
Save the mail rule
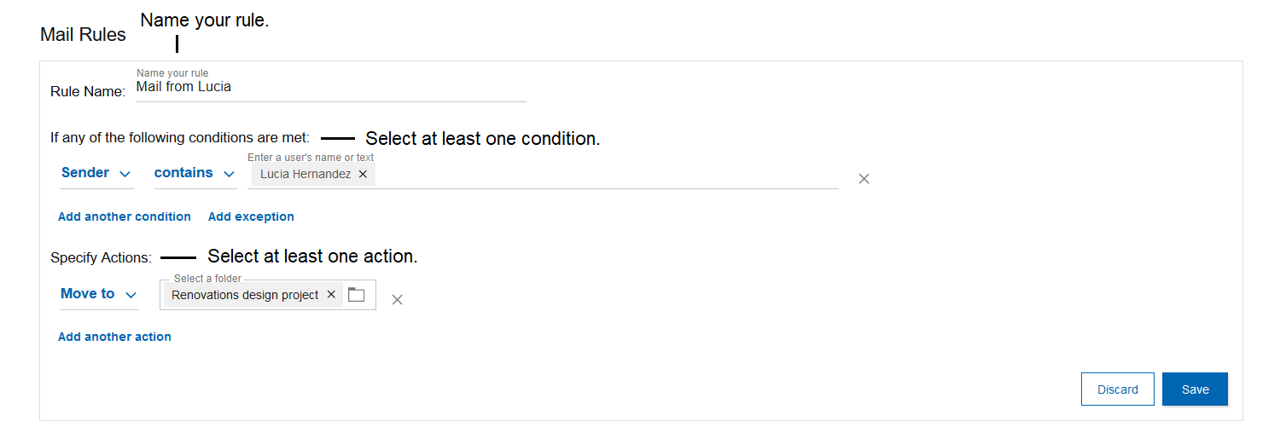tap(1195, 389)
